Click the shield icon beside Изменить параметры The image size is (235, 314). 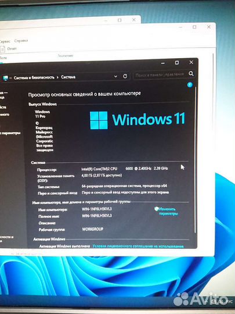pyautogui.click(x=157, y=209)
